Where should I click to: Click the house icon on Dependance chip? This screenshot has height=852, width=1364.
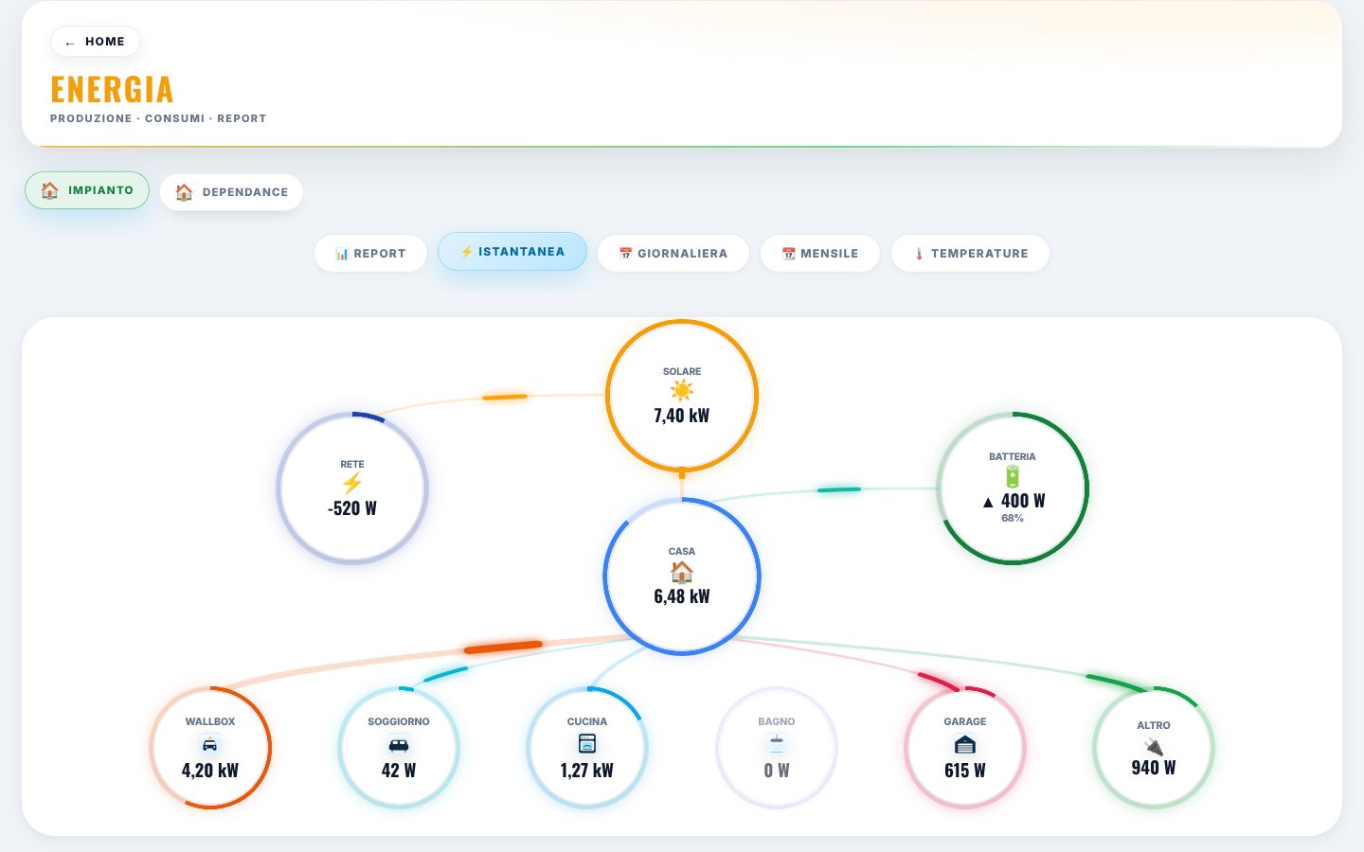click(x=185, y=192)
